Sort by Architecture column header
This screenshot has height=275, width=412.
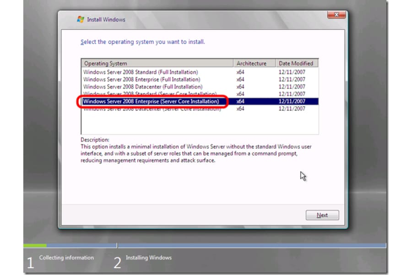pyautogui.click(x=254, y=63)
